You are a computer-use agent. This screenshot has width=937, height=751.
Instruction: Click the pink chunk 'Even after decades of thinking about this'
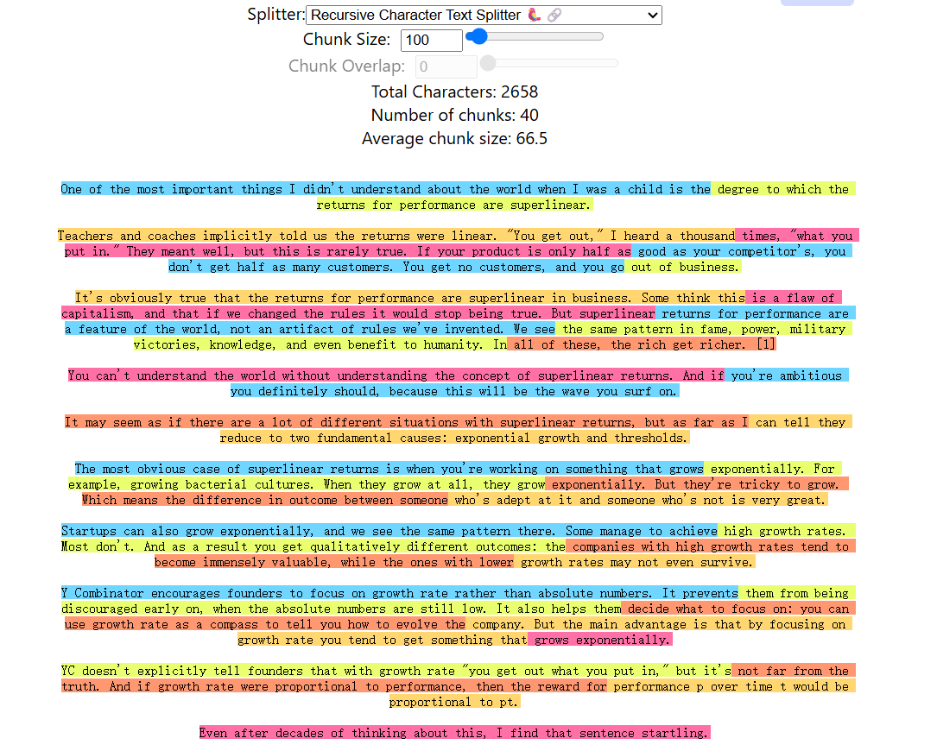tap(455, 733)
